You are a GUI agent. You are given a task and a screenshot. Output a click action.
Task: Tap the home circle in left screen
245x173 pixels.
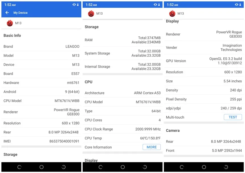[41, 167]
